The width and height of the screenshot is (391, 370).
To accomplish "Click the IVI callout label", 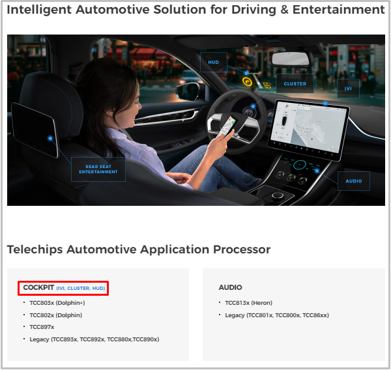I will click(348, 89).
